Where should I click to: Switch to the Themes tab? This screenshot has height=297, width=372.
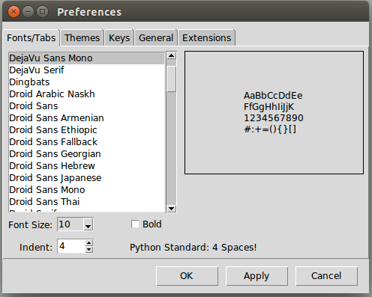(x=82, y=38)
